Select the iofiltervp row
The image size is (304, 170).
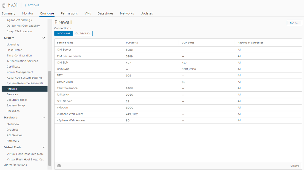click(178, 95)
